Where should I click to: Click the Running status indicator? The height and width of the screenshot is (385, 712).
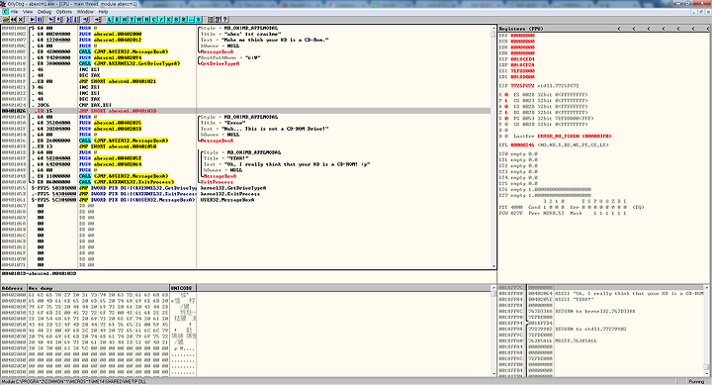point(696,381)
